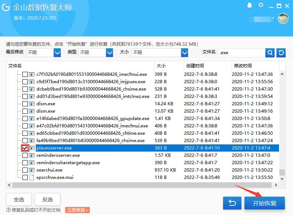Image resolution: width=293 pixels, height=215 pixels.
Task: Click the exe icon beside c9d5f7bed..._imjpuex.exe
Action: pos(32,82)
